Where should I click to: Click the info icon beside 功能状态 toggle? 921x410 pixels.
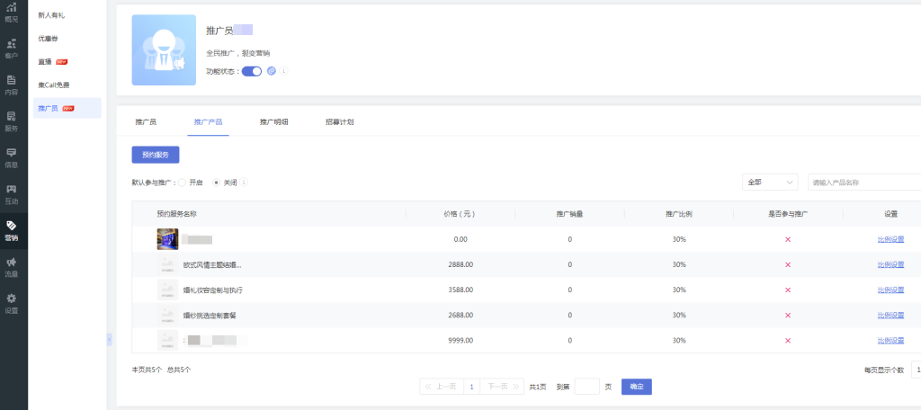click(x=284, y=71)
